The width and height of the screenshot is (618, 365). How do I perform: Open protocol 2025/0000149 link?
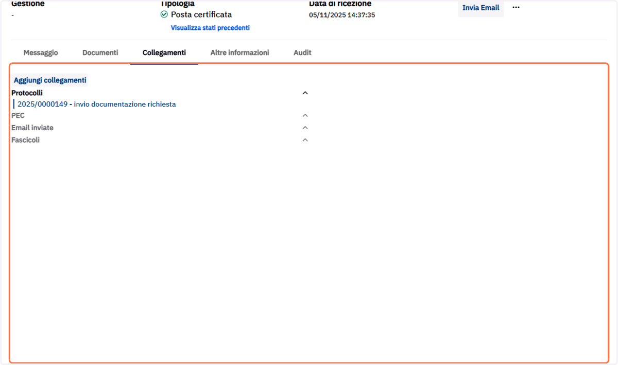[x=97, y=104]
